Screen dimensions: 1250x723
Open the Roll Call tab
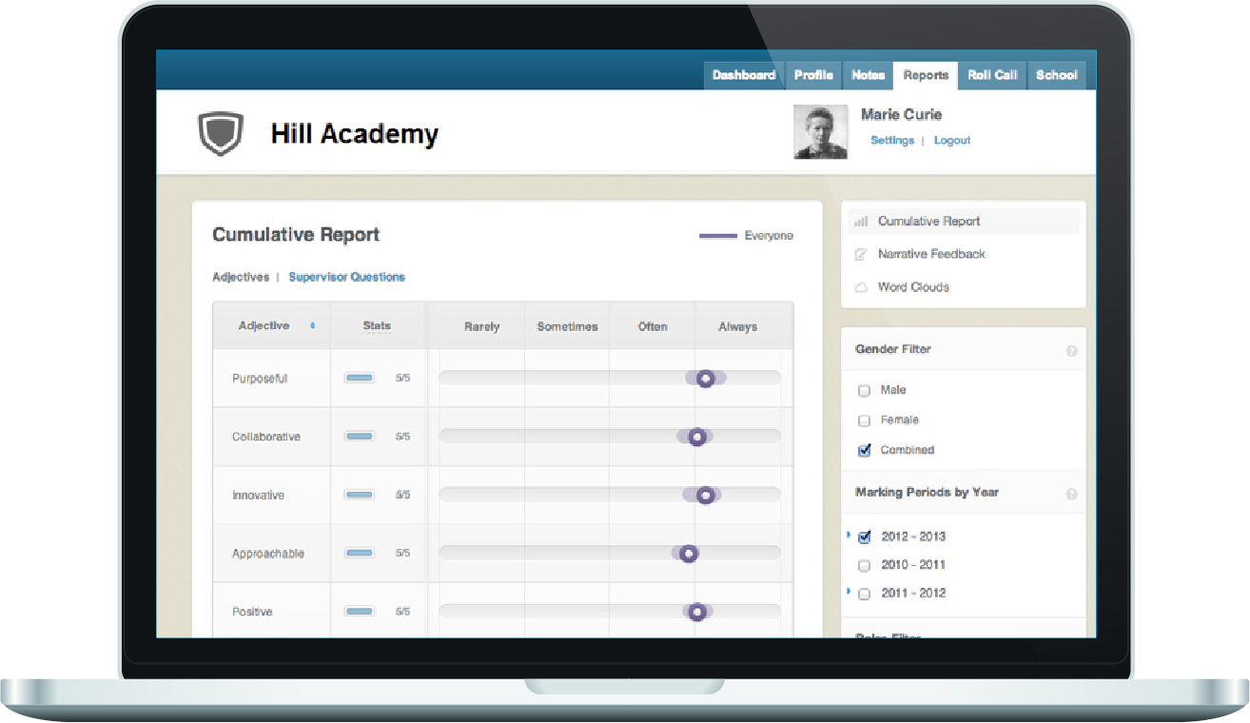tap(992, 75)
